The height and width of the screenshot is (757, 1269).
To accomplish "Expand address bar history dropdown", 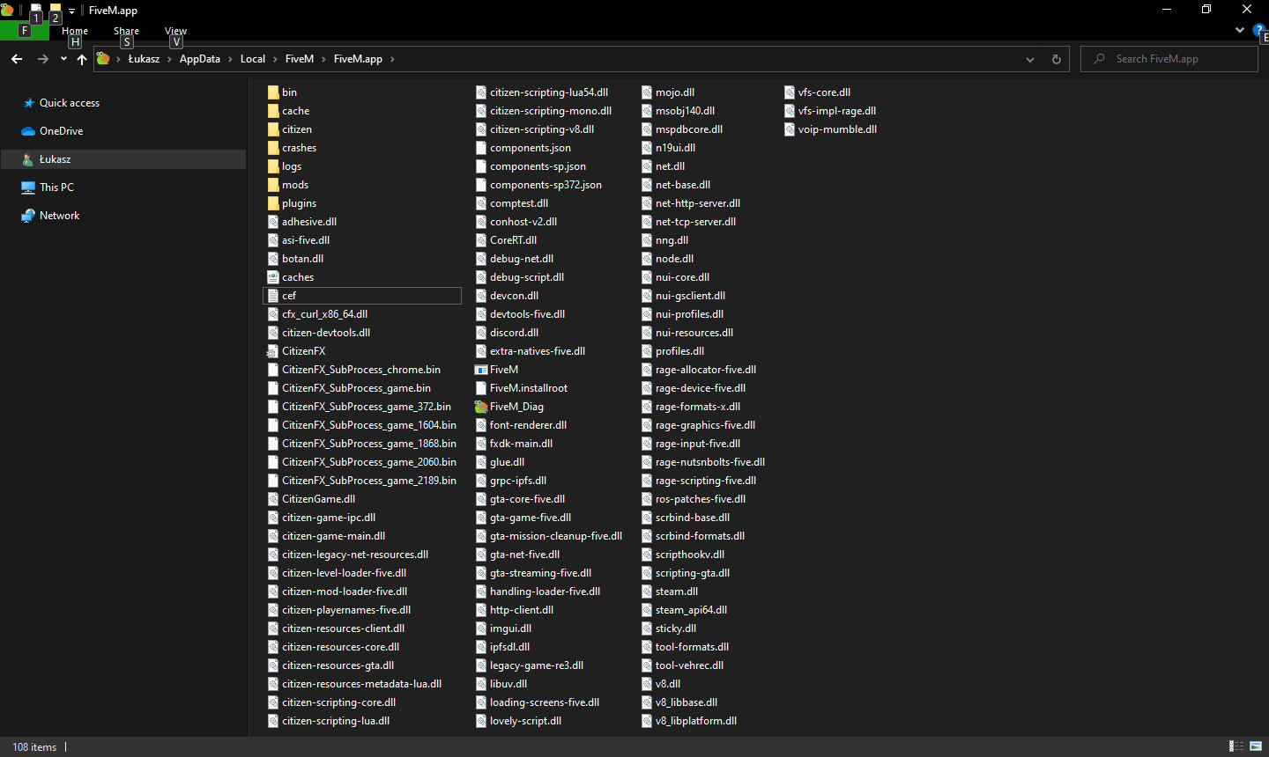I will 1030,59.
